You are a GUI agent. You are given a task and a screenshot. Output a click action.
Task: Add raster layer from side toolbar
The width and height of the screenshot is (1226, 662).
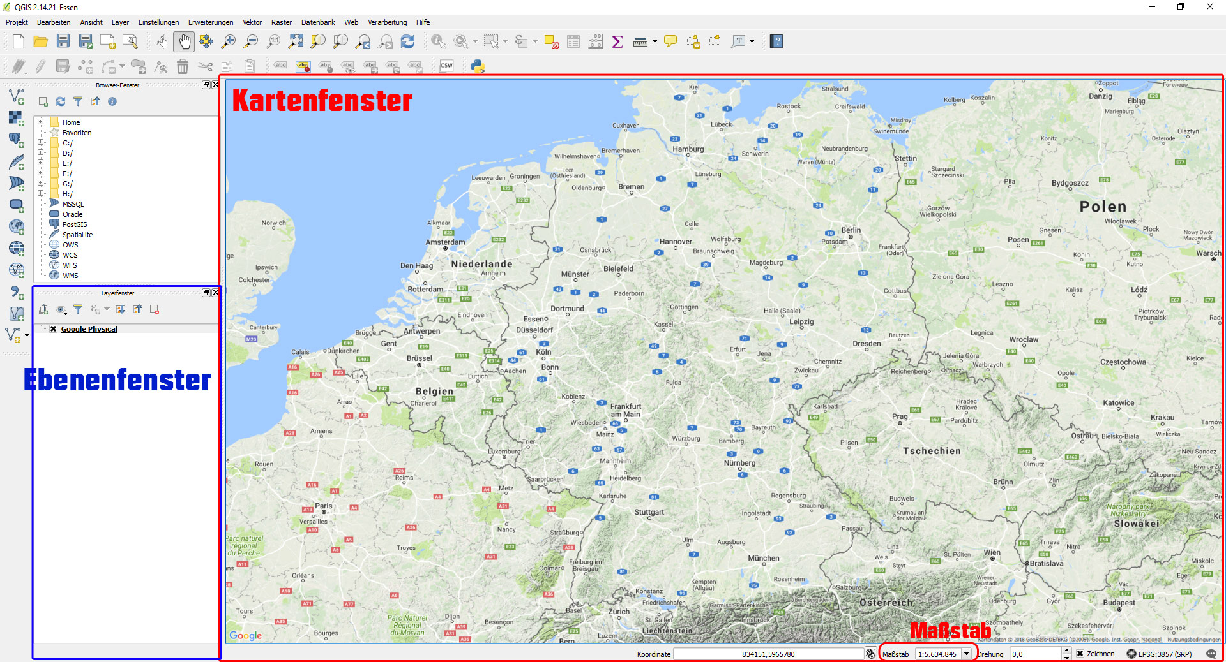[x=17, y=118]
